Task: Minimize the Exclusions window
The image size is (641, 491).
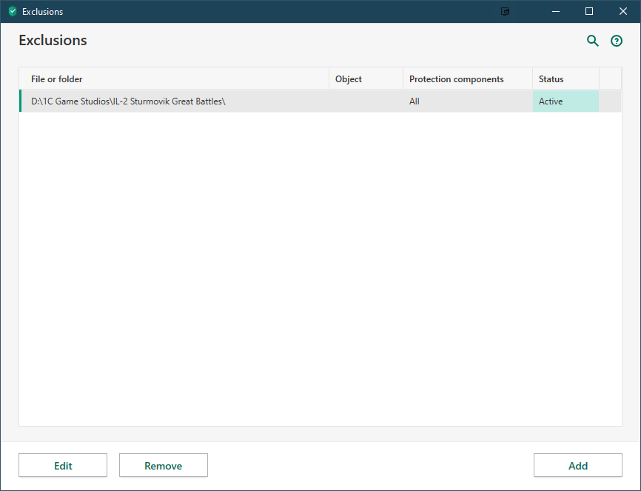Action: pyautogui.click(x=555, y=11)
